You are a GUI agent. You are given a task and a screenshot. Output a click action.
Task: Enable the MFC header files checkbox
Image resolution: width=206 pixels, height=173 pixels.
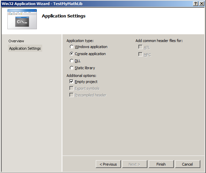pyautogui.click(x=141, y=54)
